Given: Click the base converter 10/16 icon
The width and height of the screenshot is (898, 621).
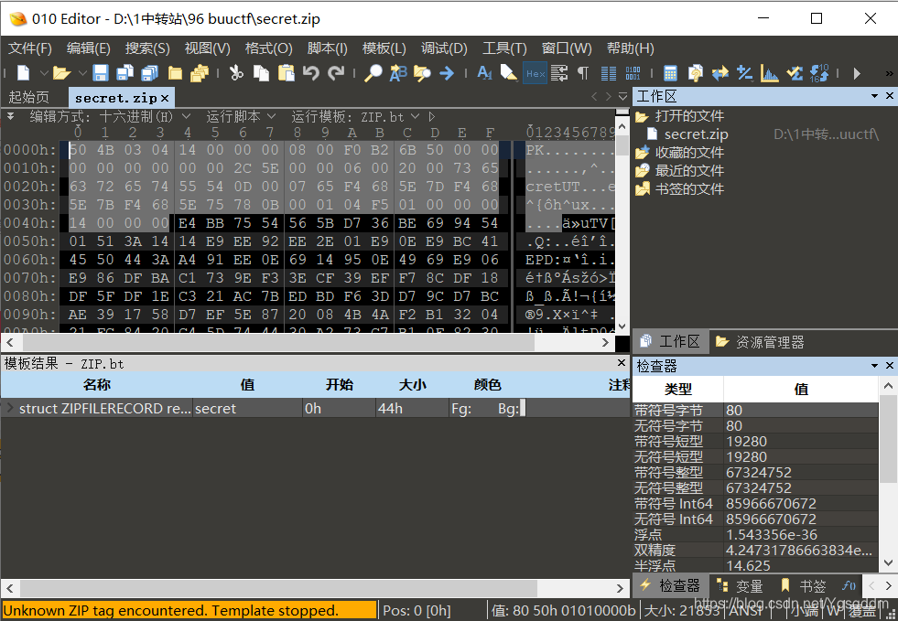Looking at the screenshot, I should tap(819, 72).
